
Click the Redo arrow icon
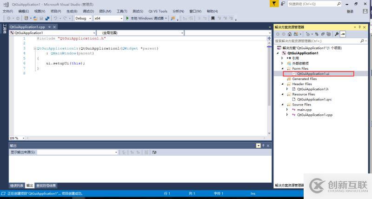click(65, 18)
